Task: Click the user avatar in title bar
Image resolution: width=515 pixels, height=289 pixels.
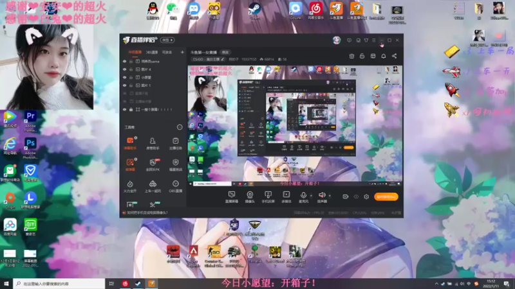Action: pyautogui.click(x=336, y=40)
